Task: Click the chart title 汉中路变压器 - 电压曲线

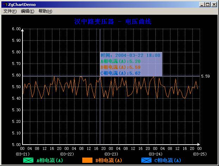Action: point(113,21)
